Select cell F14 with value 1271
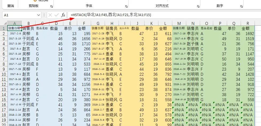The width and height of the screenshot is (261, 126). click(84, 94)
